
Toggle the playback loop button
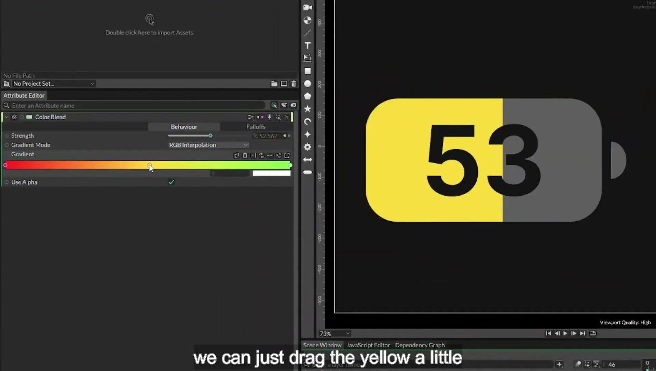coord(593,333)
